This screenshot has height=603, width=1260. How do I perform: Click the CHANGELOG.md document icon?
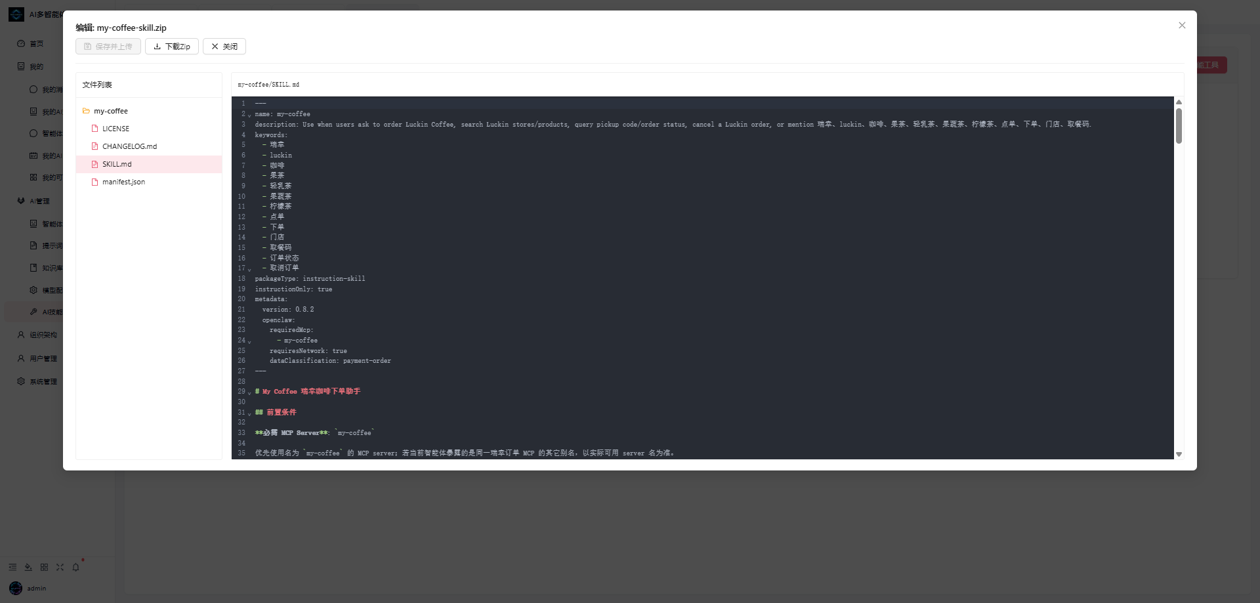coord(94,146)
